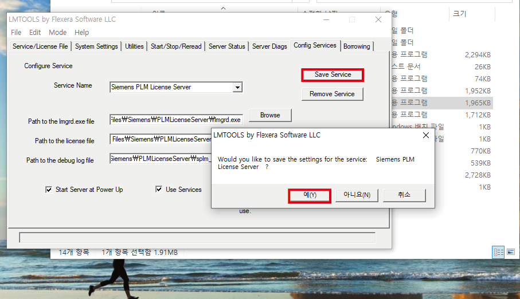520x299 pixels.
Task: Switch to Service/License File tab
Action: [x=40, y=46]
